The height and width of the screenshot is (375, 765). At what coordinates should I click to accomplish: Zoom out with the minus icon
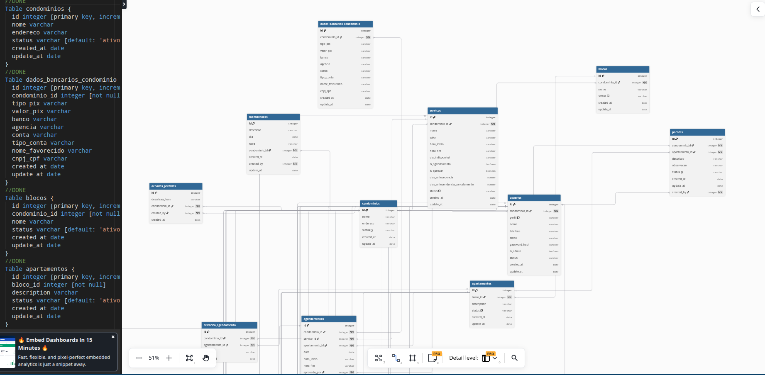click(139, 358)
